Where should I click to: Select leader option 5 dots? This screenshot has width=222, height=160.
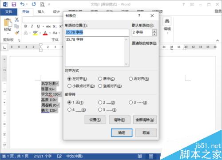pos(100,109)
